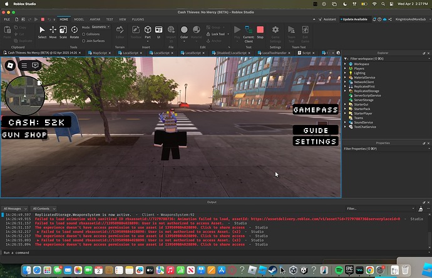Activate the Scale tool
Screen dimensions: 432x278
63,32
